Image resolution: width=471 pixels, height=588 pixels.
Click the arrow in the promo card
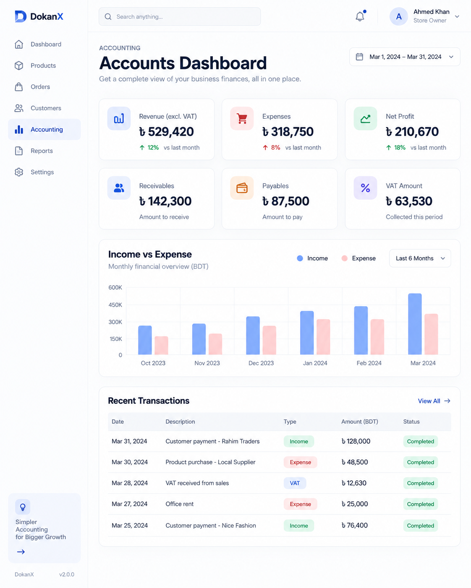tap(21, 552)
